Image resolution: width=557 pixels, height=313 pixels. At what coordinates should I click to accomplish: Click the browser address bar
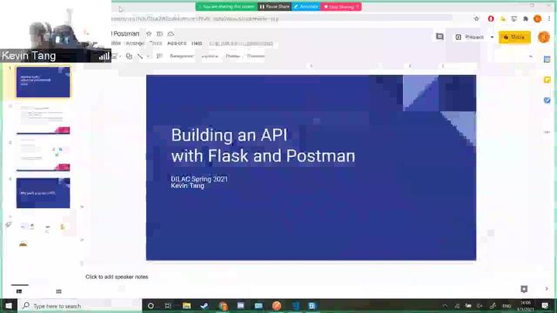(x=282, y=19)
